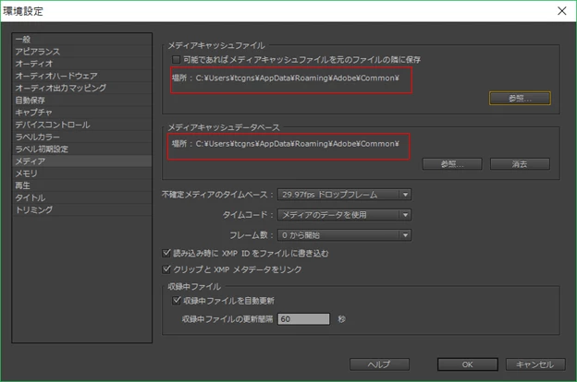The image size is (577, 382).
Task: Click 収録中ファイルの更新間隔 input field showing 60
Action: 303,319
